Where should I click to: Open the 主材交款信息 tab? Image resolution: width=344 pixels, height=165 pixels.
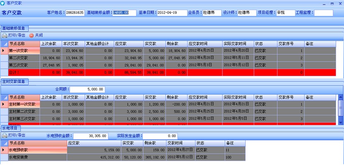15,82
